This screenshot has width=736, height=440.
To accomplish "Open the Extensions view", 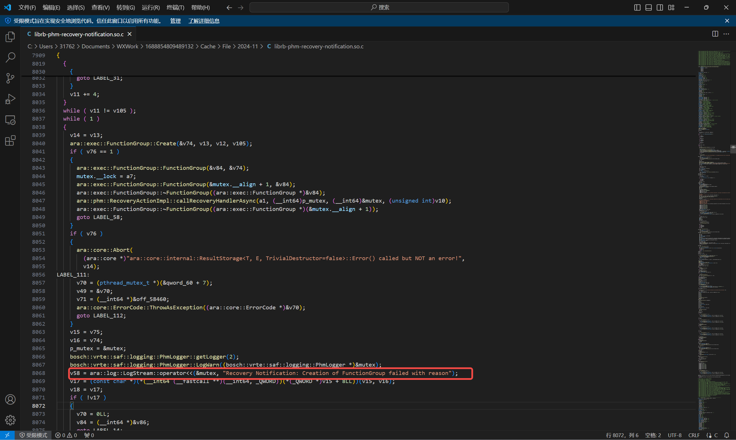I will [10, 140].
